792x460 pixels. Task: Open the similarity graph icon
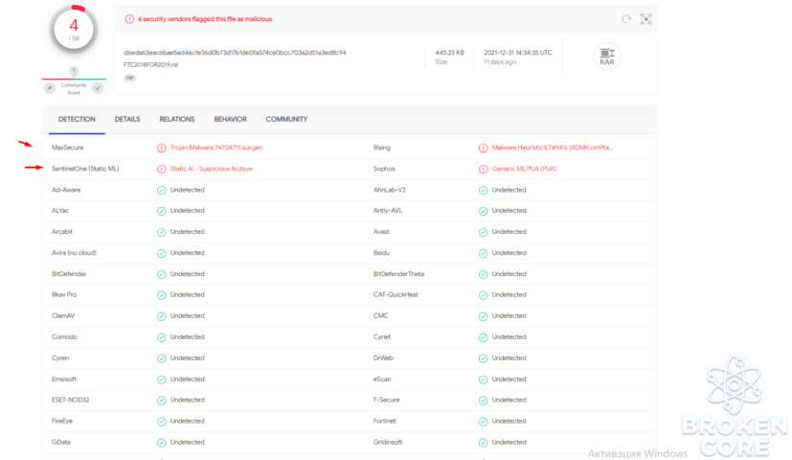tap(646, 19)
